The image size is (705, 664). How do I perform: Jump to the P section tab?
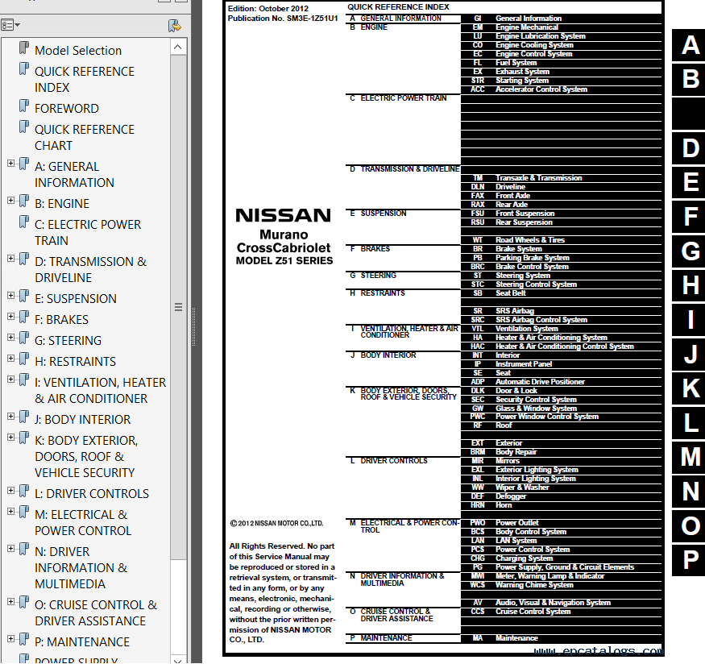[x=689, y=560]
